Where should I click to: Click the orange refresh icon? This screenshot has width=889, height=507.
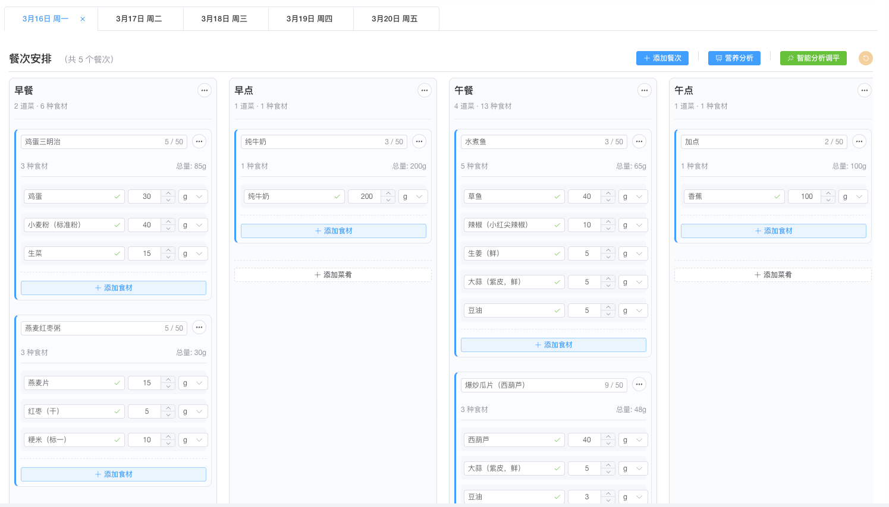point(866,58)
